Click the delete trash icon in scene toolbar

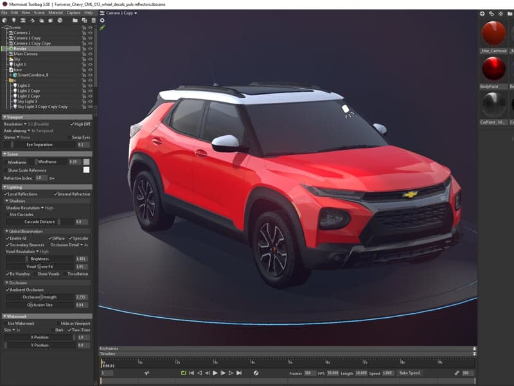(93, 21)
